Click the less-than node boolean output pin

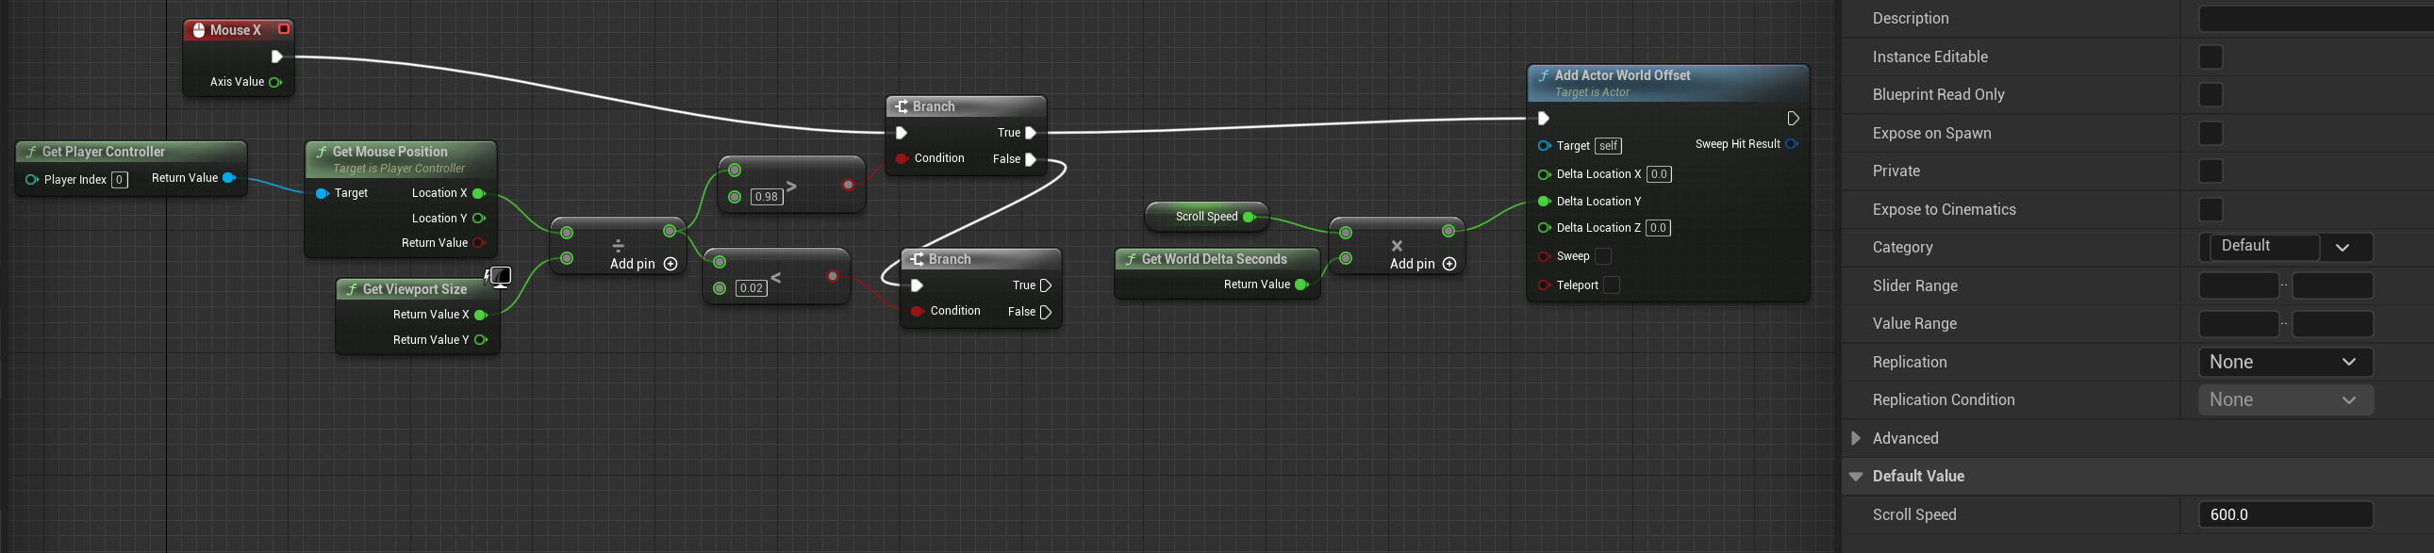click(833, 277)
